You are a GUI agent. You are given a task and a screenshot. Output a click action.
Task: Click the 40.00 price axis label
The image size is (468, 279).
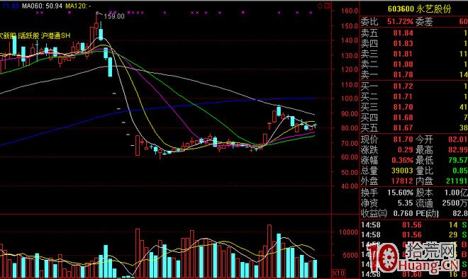(x=350, y=186)
